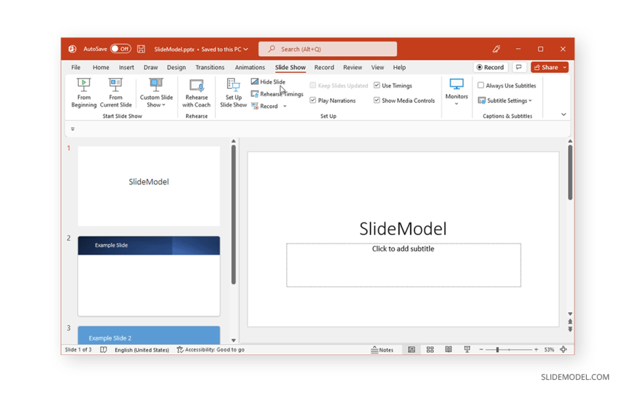Click the Save icon in title bar
Viewport: 635px width, 393px height.
(141, 49)
